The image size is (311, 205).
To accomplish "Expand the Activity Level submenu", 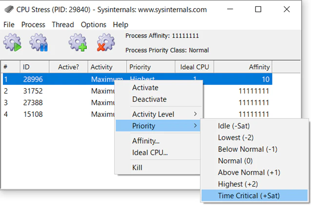I will (159, 114).
